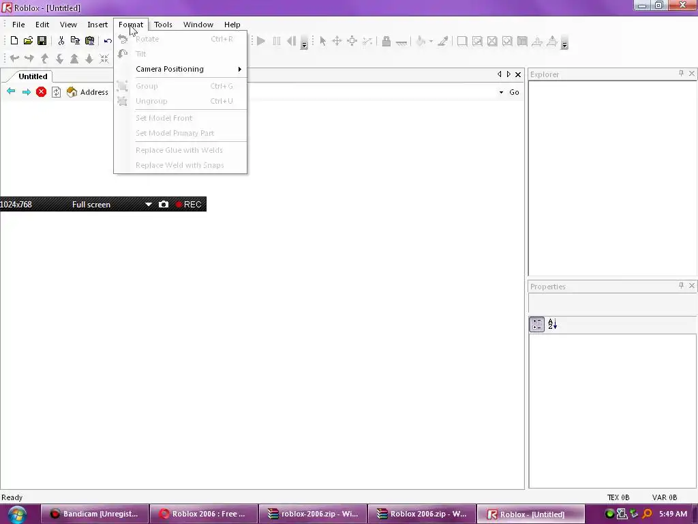698x524 pixels.
Task: Click the Tilt icon in Format menu
Action: point(123,54)
